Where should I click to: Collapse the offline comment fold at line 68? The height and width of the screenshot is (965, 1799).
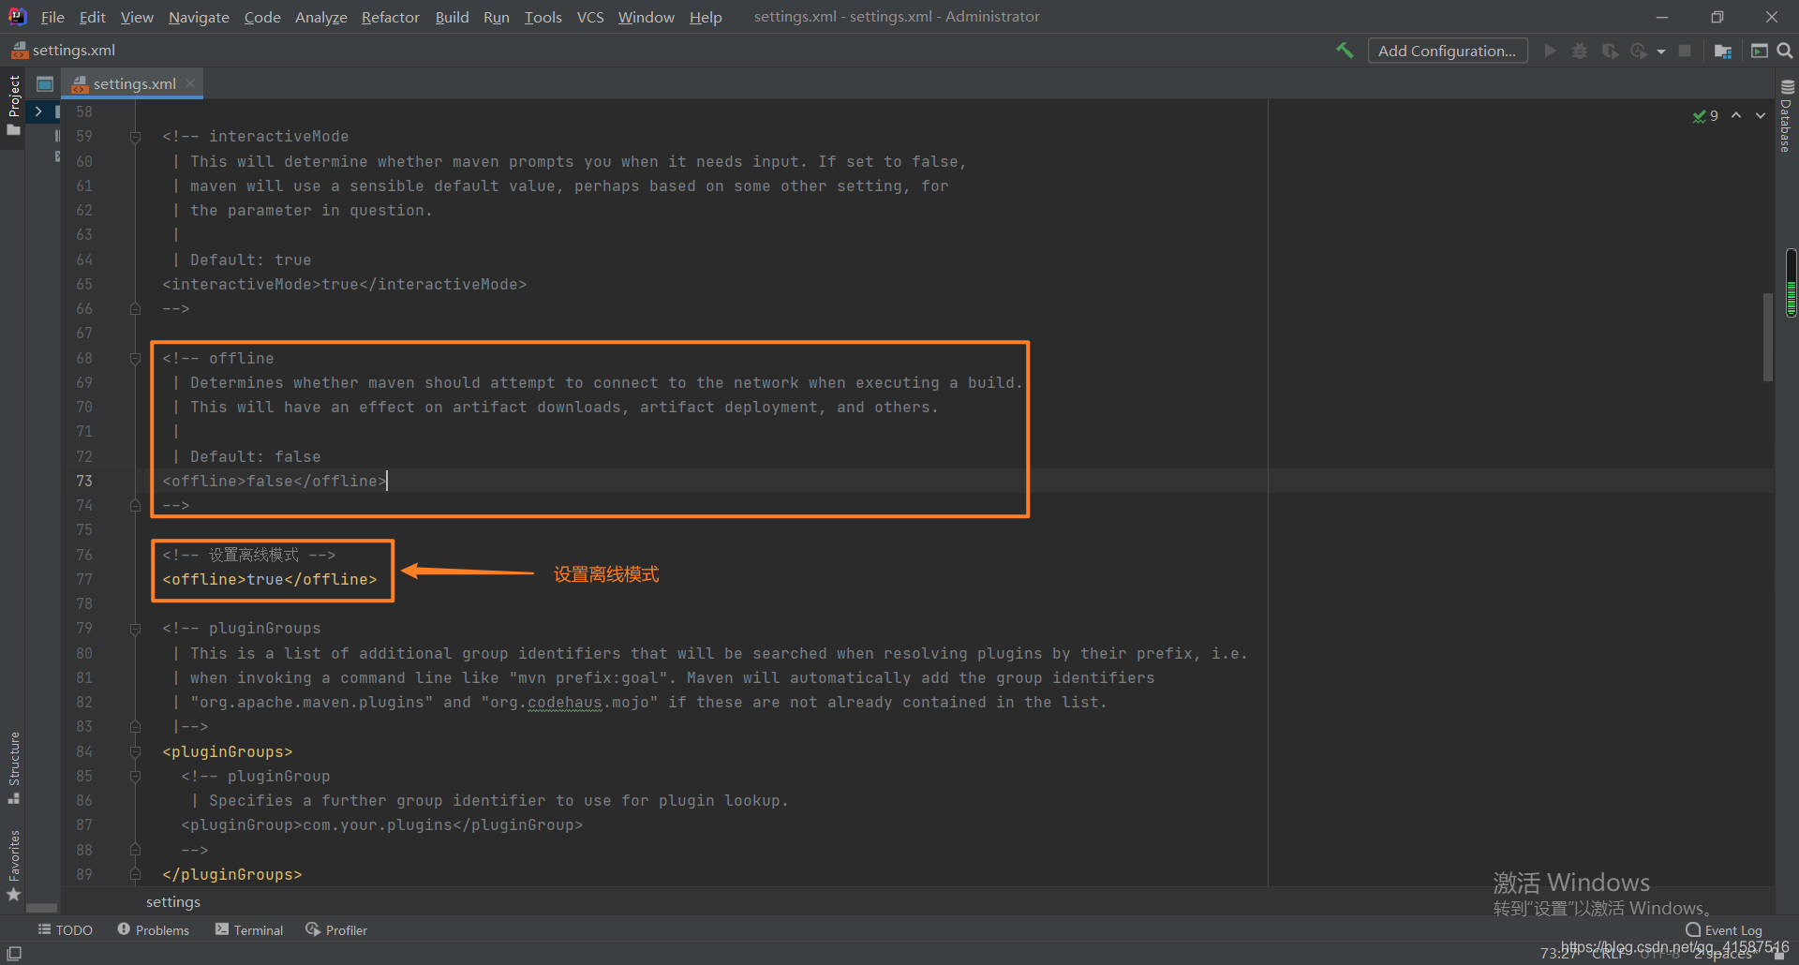click(135, 358)
